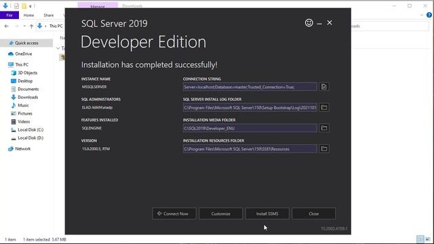Click properties checkmark icon in title bar
Image resolution: width=434 pixels, height=244 pixels.
click(x=16, y=6)
